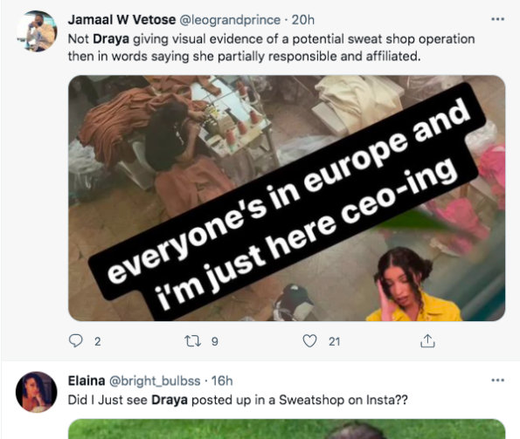520x439 pixels.
Task: Open more options on Jamaal's tweet
Action: 497,19
